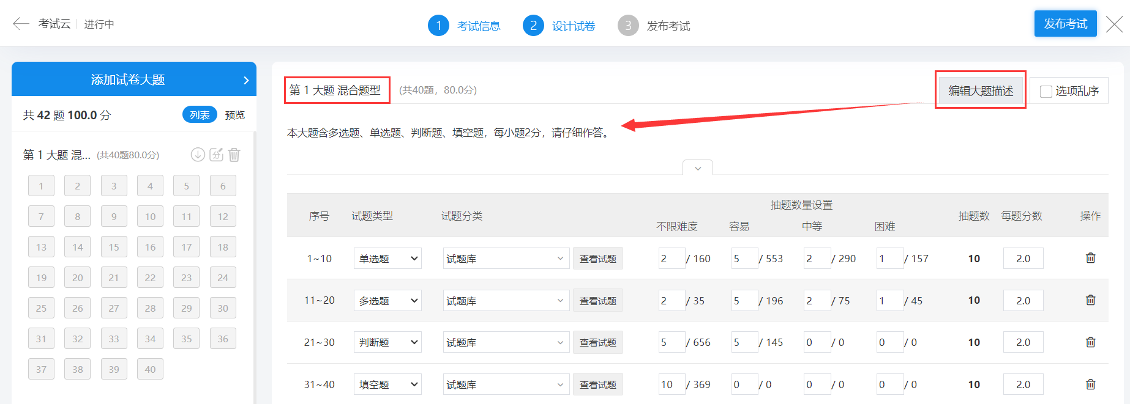Image resolution: width=1130 pixels, height=404 pixels.
Task: Delete the 填空题 row (31~40) with trash icon
Action: (x=1090, y=384)
